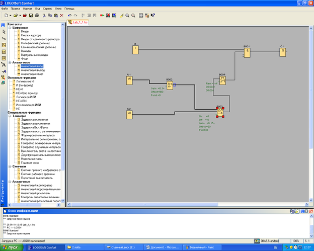This screenshot has height=251, width=314.
Task: Collapse the Счетчики tree group
Action: coord(10,166)
